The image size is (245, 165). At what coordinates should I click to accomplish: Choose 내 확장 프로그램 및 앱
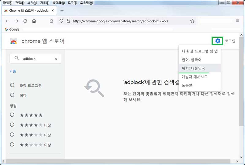[x=200, y=51]
